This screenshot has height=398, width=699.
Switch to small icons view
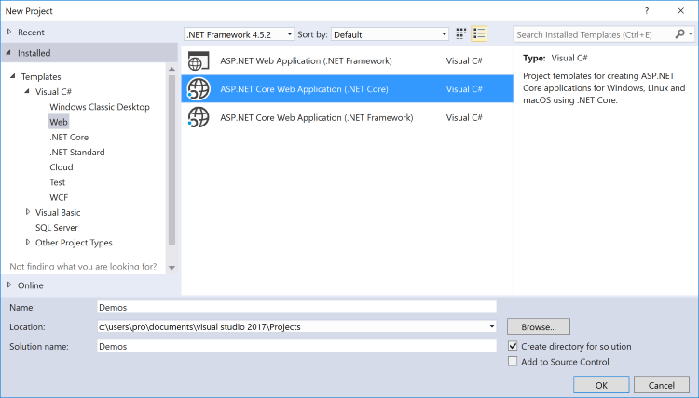tap(461, 34)
